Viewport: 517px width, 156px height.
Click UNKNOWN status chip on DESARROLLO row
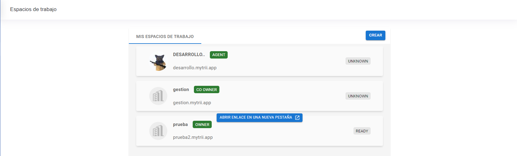point(358,61)
